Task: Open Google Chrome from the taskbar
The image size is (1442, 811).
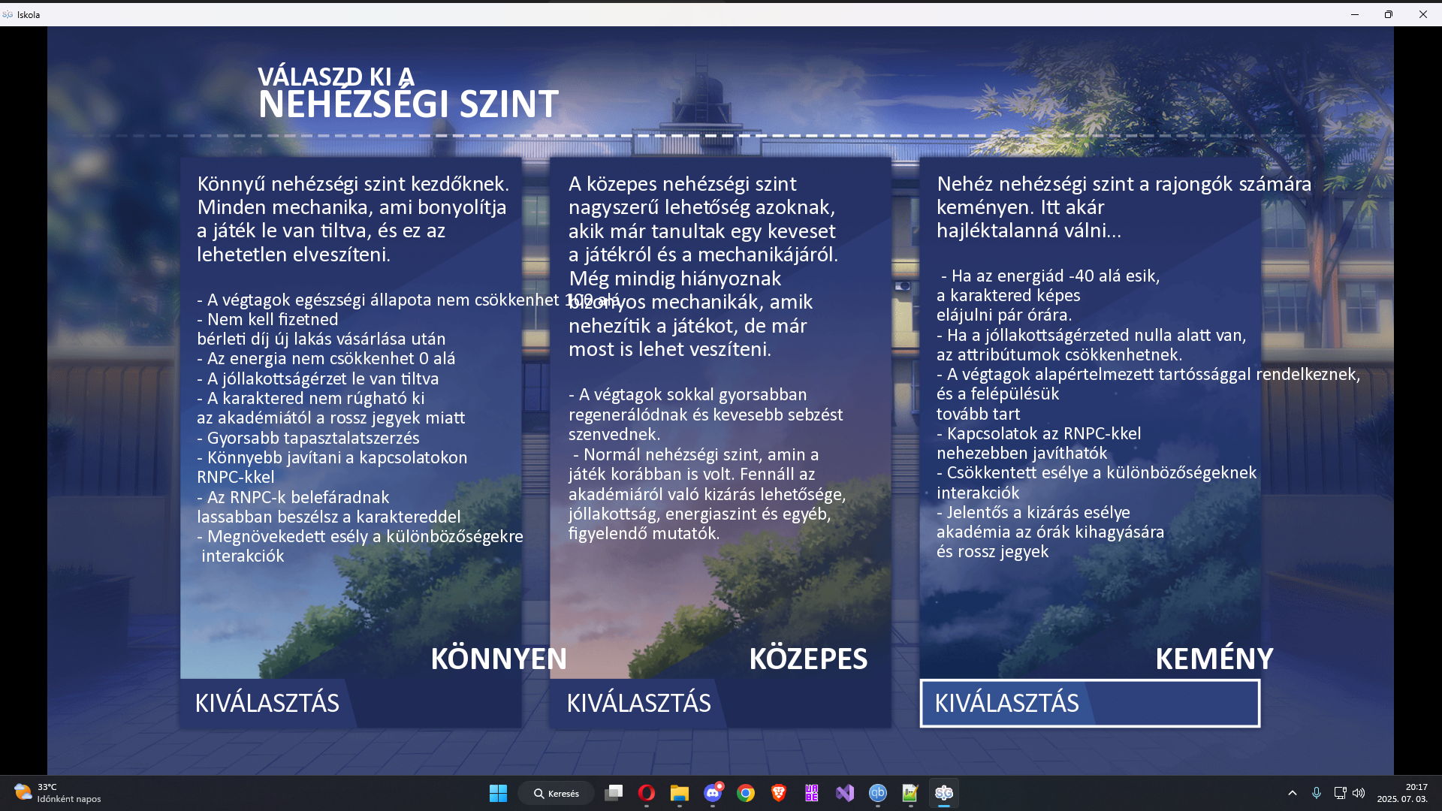Action: click(746, 793)
